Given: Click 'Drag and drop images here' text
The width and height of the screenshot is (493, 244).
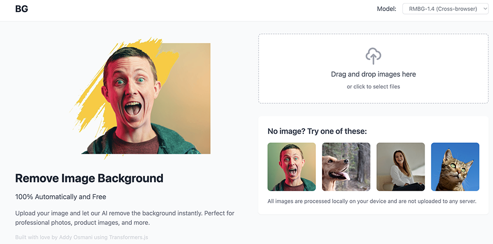Looking at the screenshot, I should 373,74.
